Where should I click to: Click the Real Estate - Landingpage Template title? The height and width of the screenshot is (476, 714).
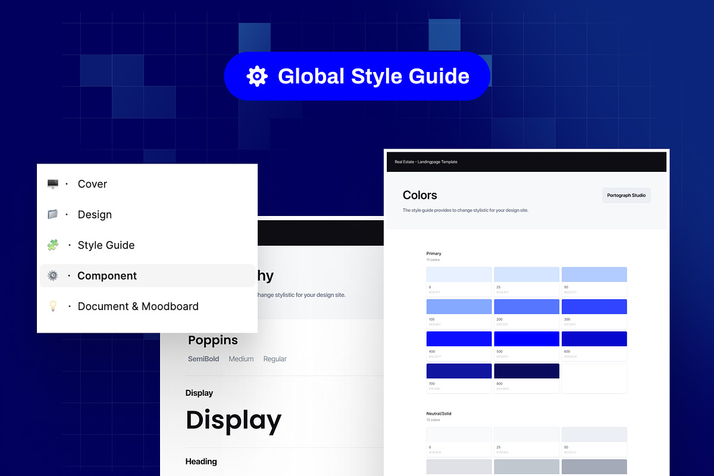tap(426, 162)
